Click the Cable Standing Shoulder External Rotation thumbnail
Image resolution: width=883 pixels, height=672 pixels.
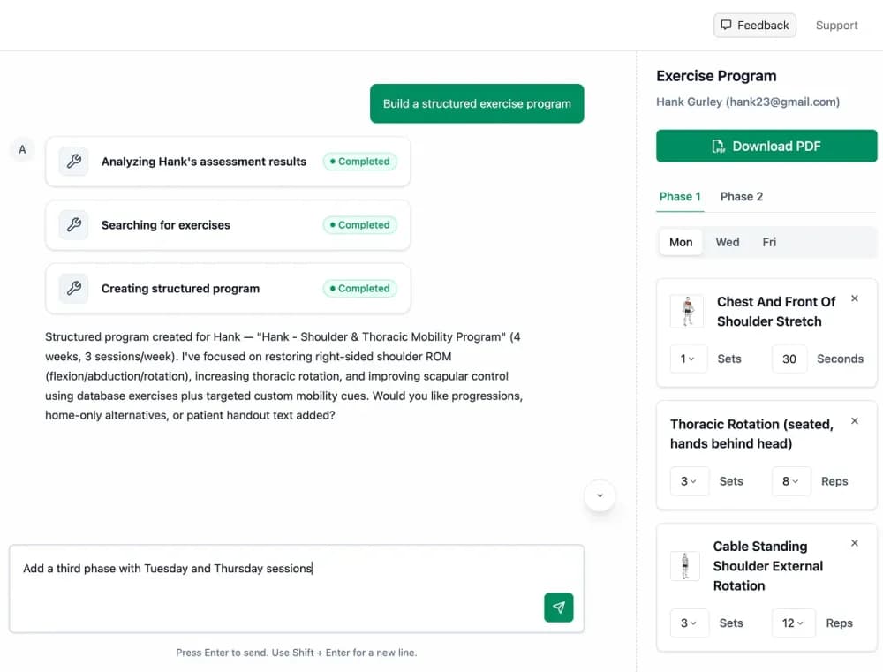(685, 566)
